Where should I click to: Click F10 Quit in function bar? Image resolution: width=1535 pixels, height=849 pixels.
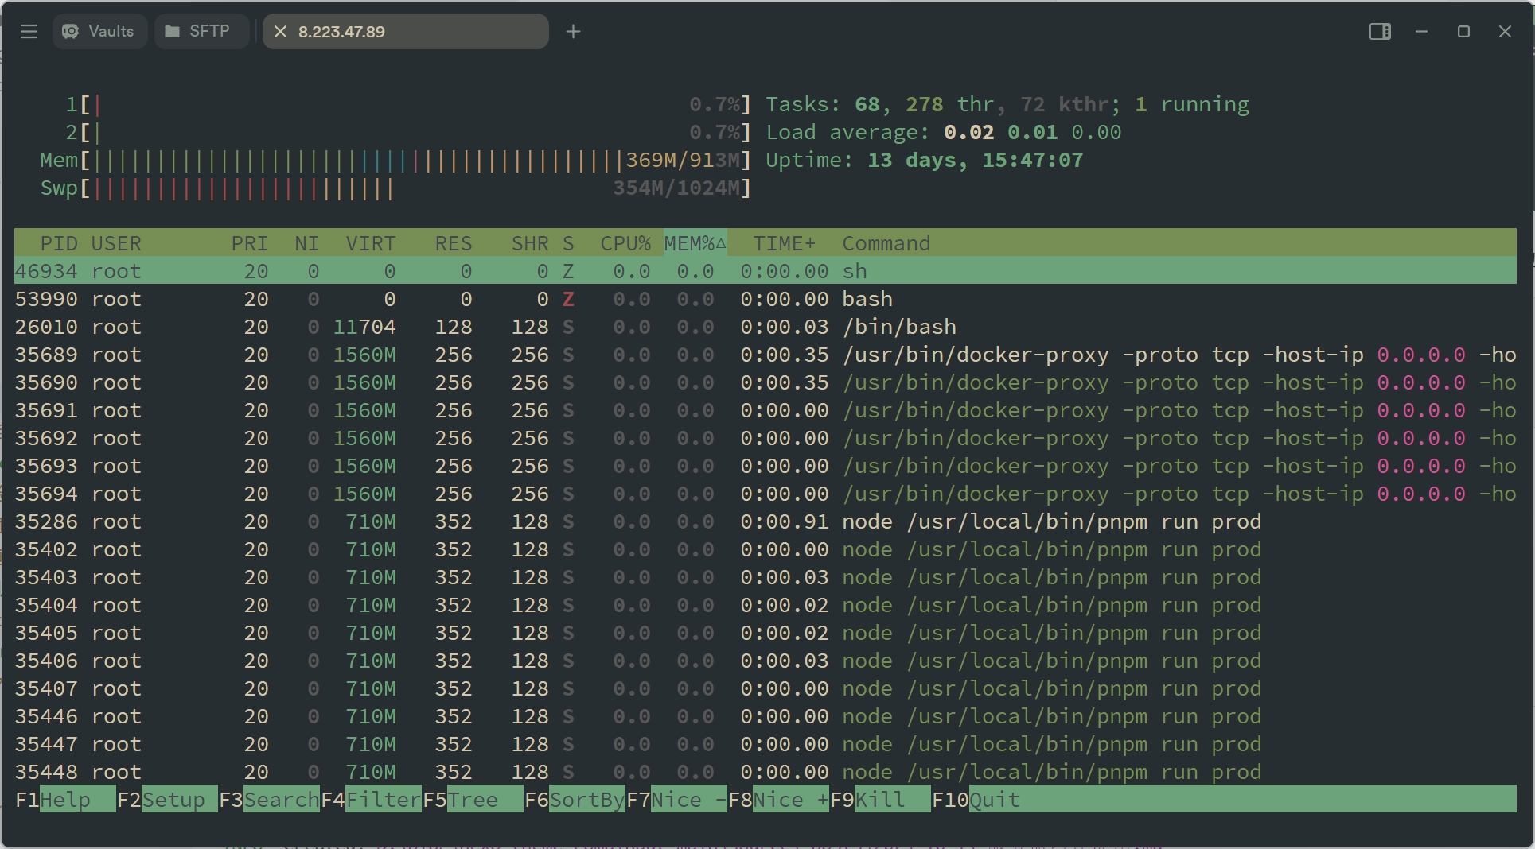pos(976,800)
